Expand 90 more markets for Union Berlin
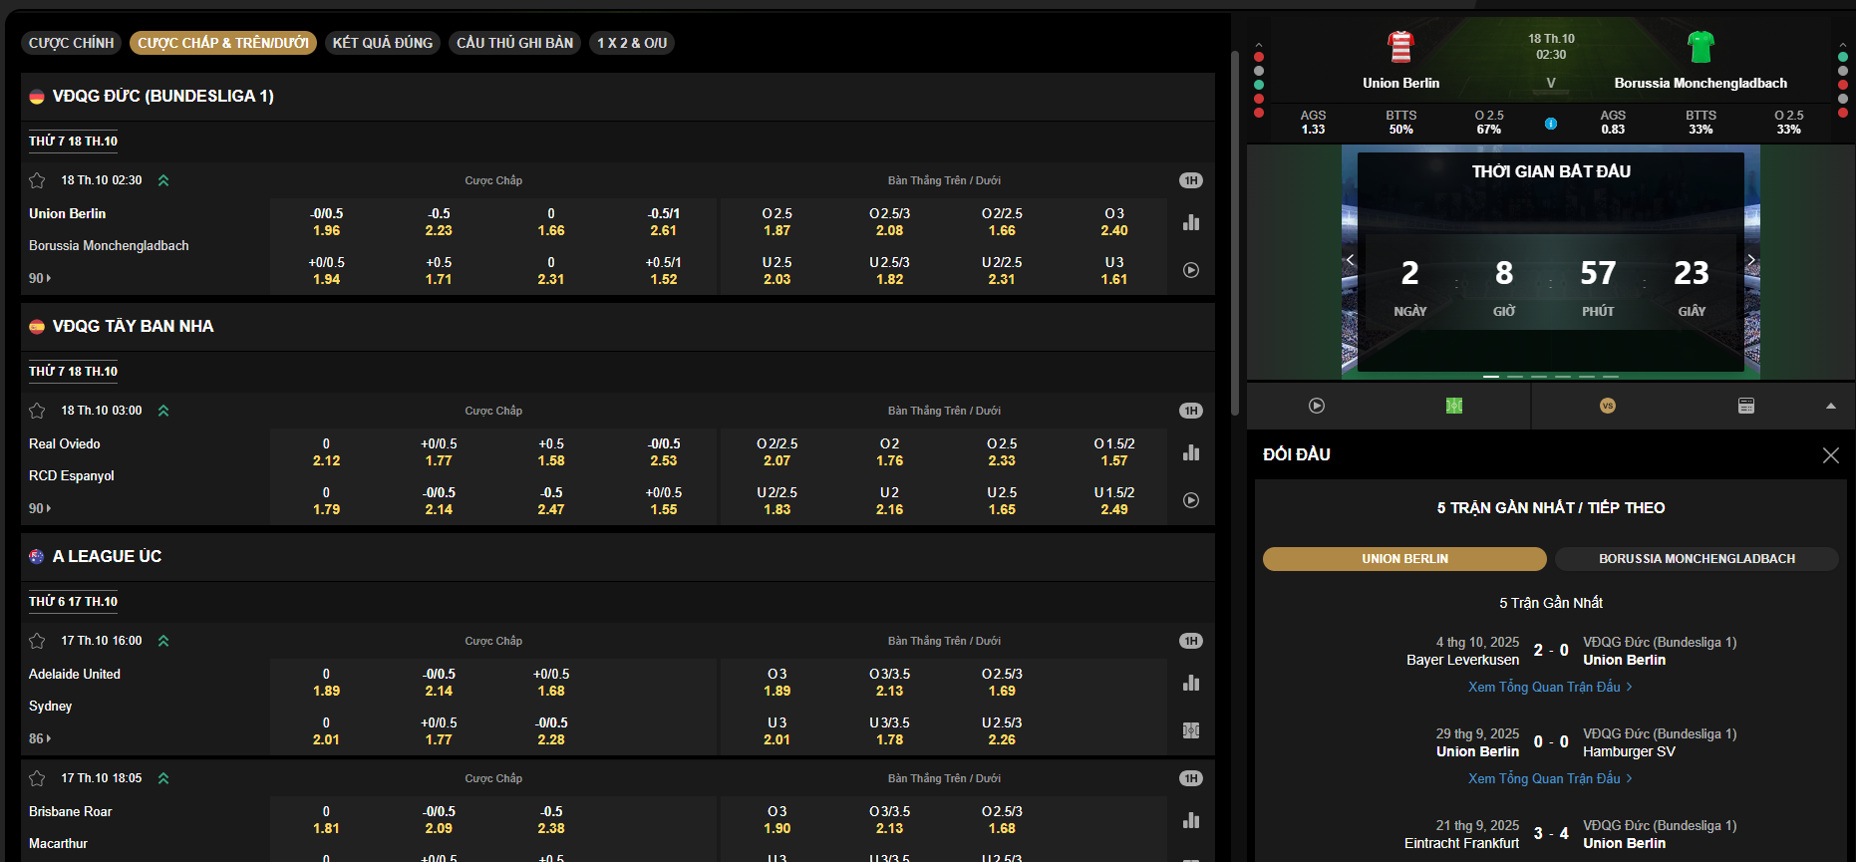This screenshot has width=1856, height=862. coord(40,278)
